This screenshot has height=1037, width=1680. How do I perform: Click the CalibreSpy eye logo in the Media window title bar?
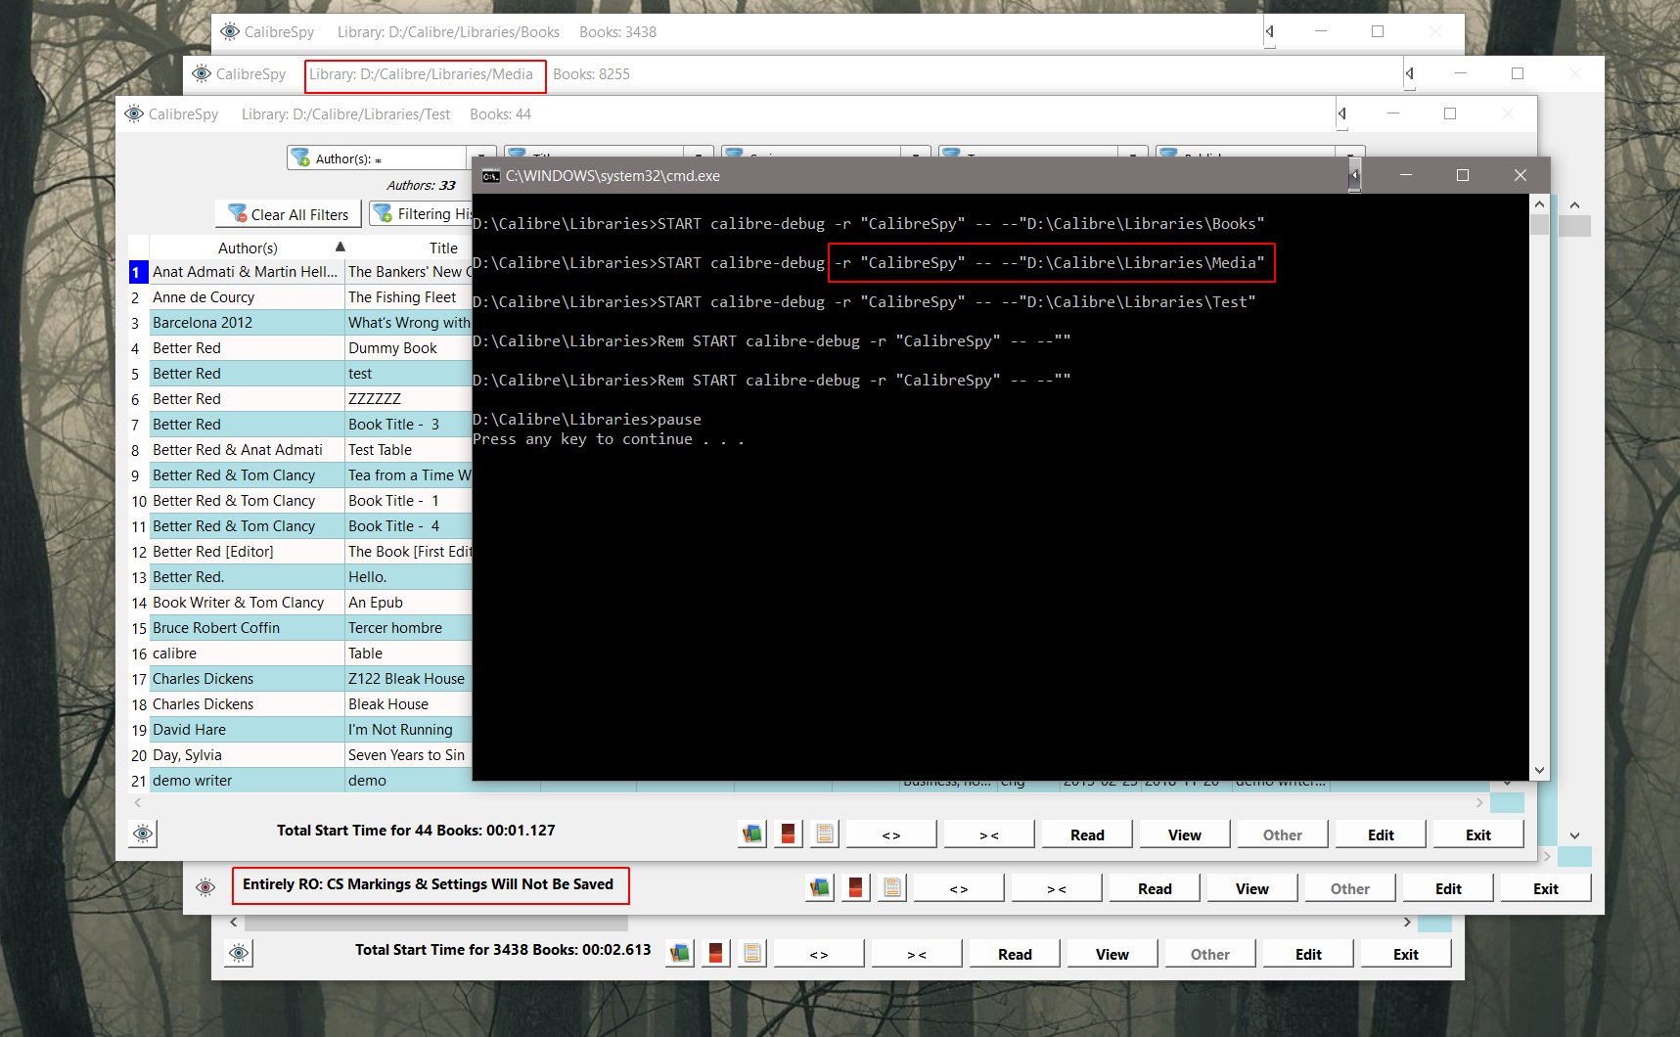click(202, 73)
